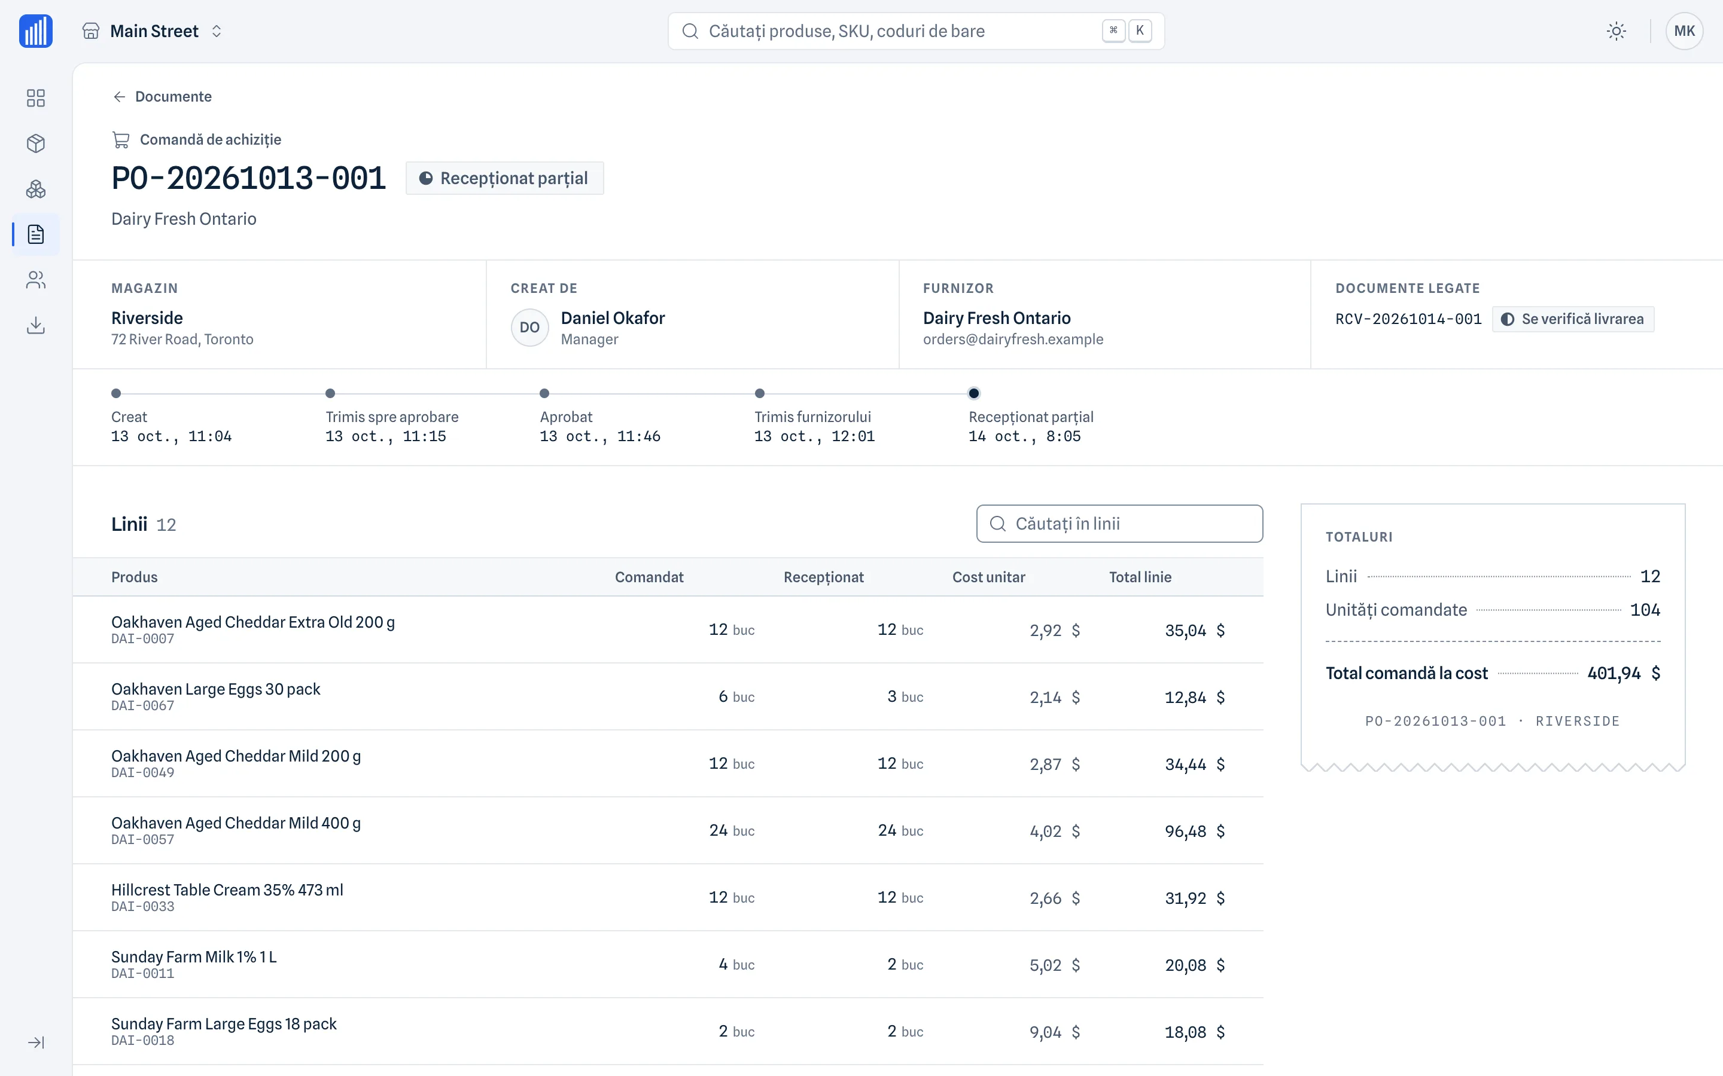This screenshot has height=1076, width=1723.
Task: Open the products box icon in sidebar
Action: click(36, 143)
